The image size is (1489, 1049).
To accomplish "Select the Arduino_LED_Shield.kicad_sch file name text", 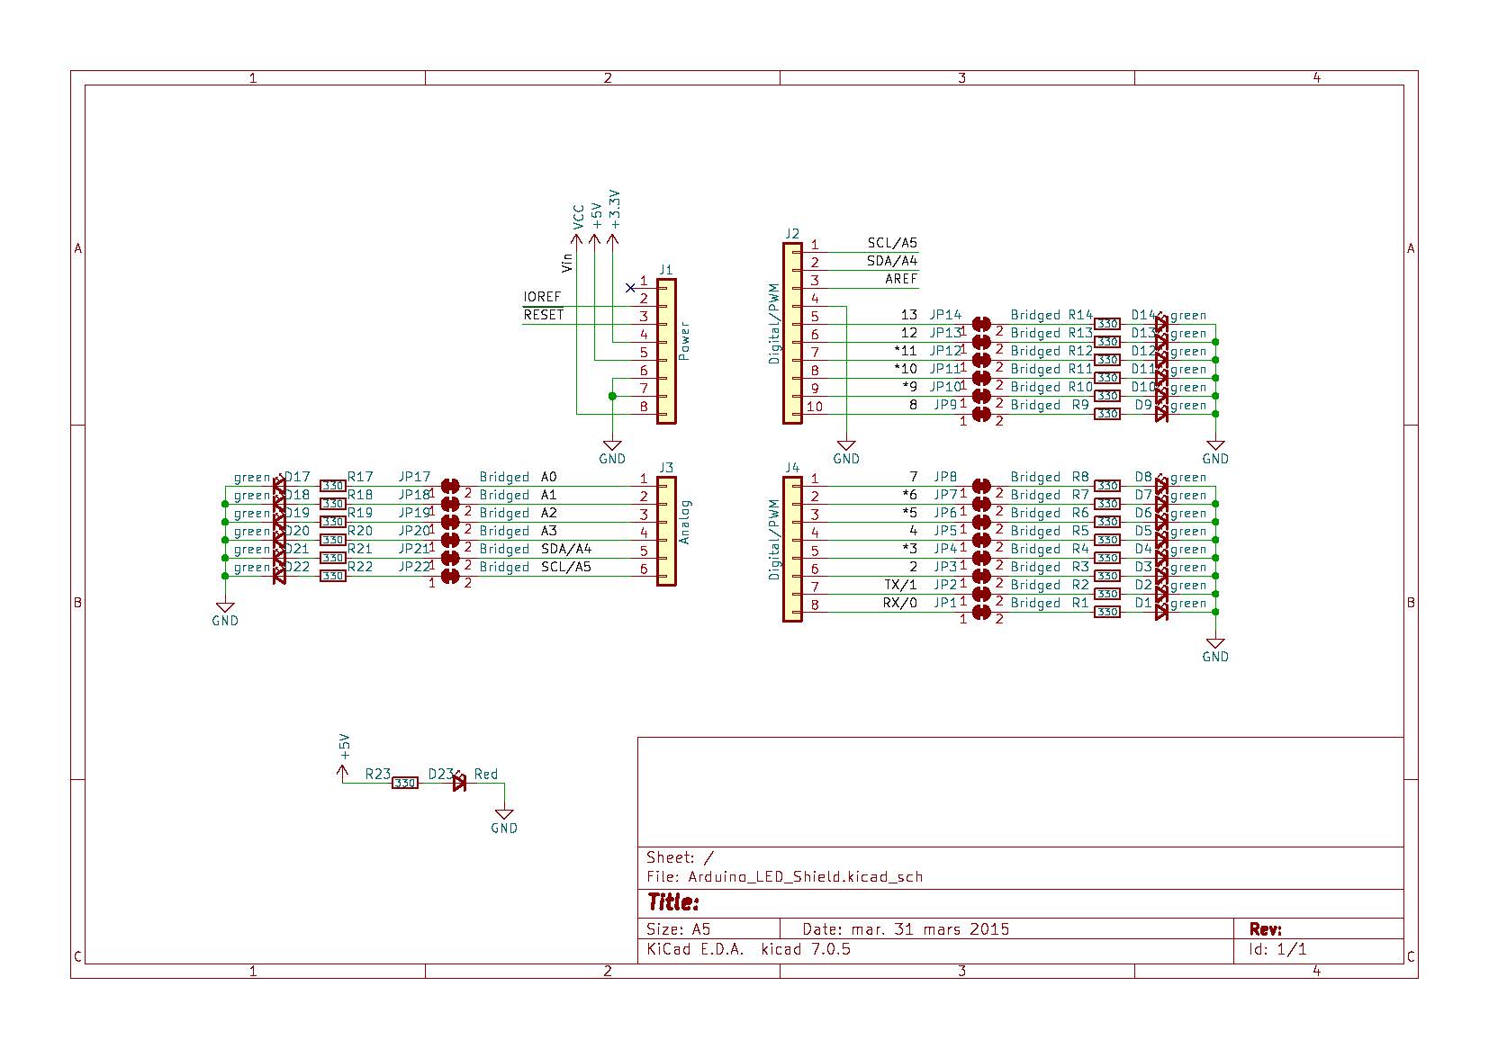I will point(805,876).
